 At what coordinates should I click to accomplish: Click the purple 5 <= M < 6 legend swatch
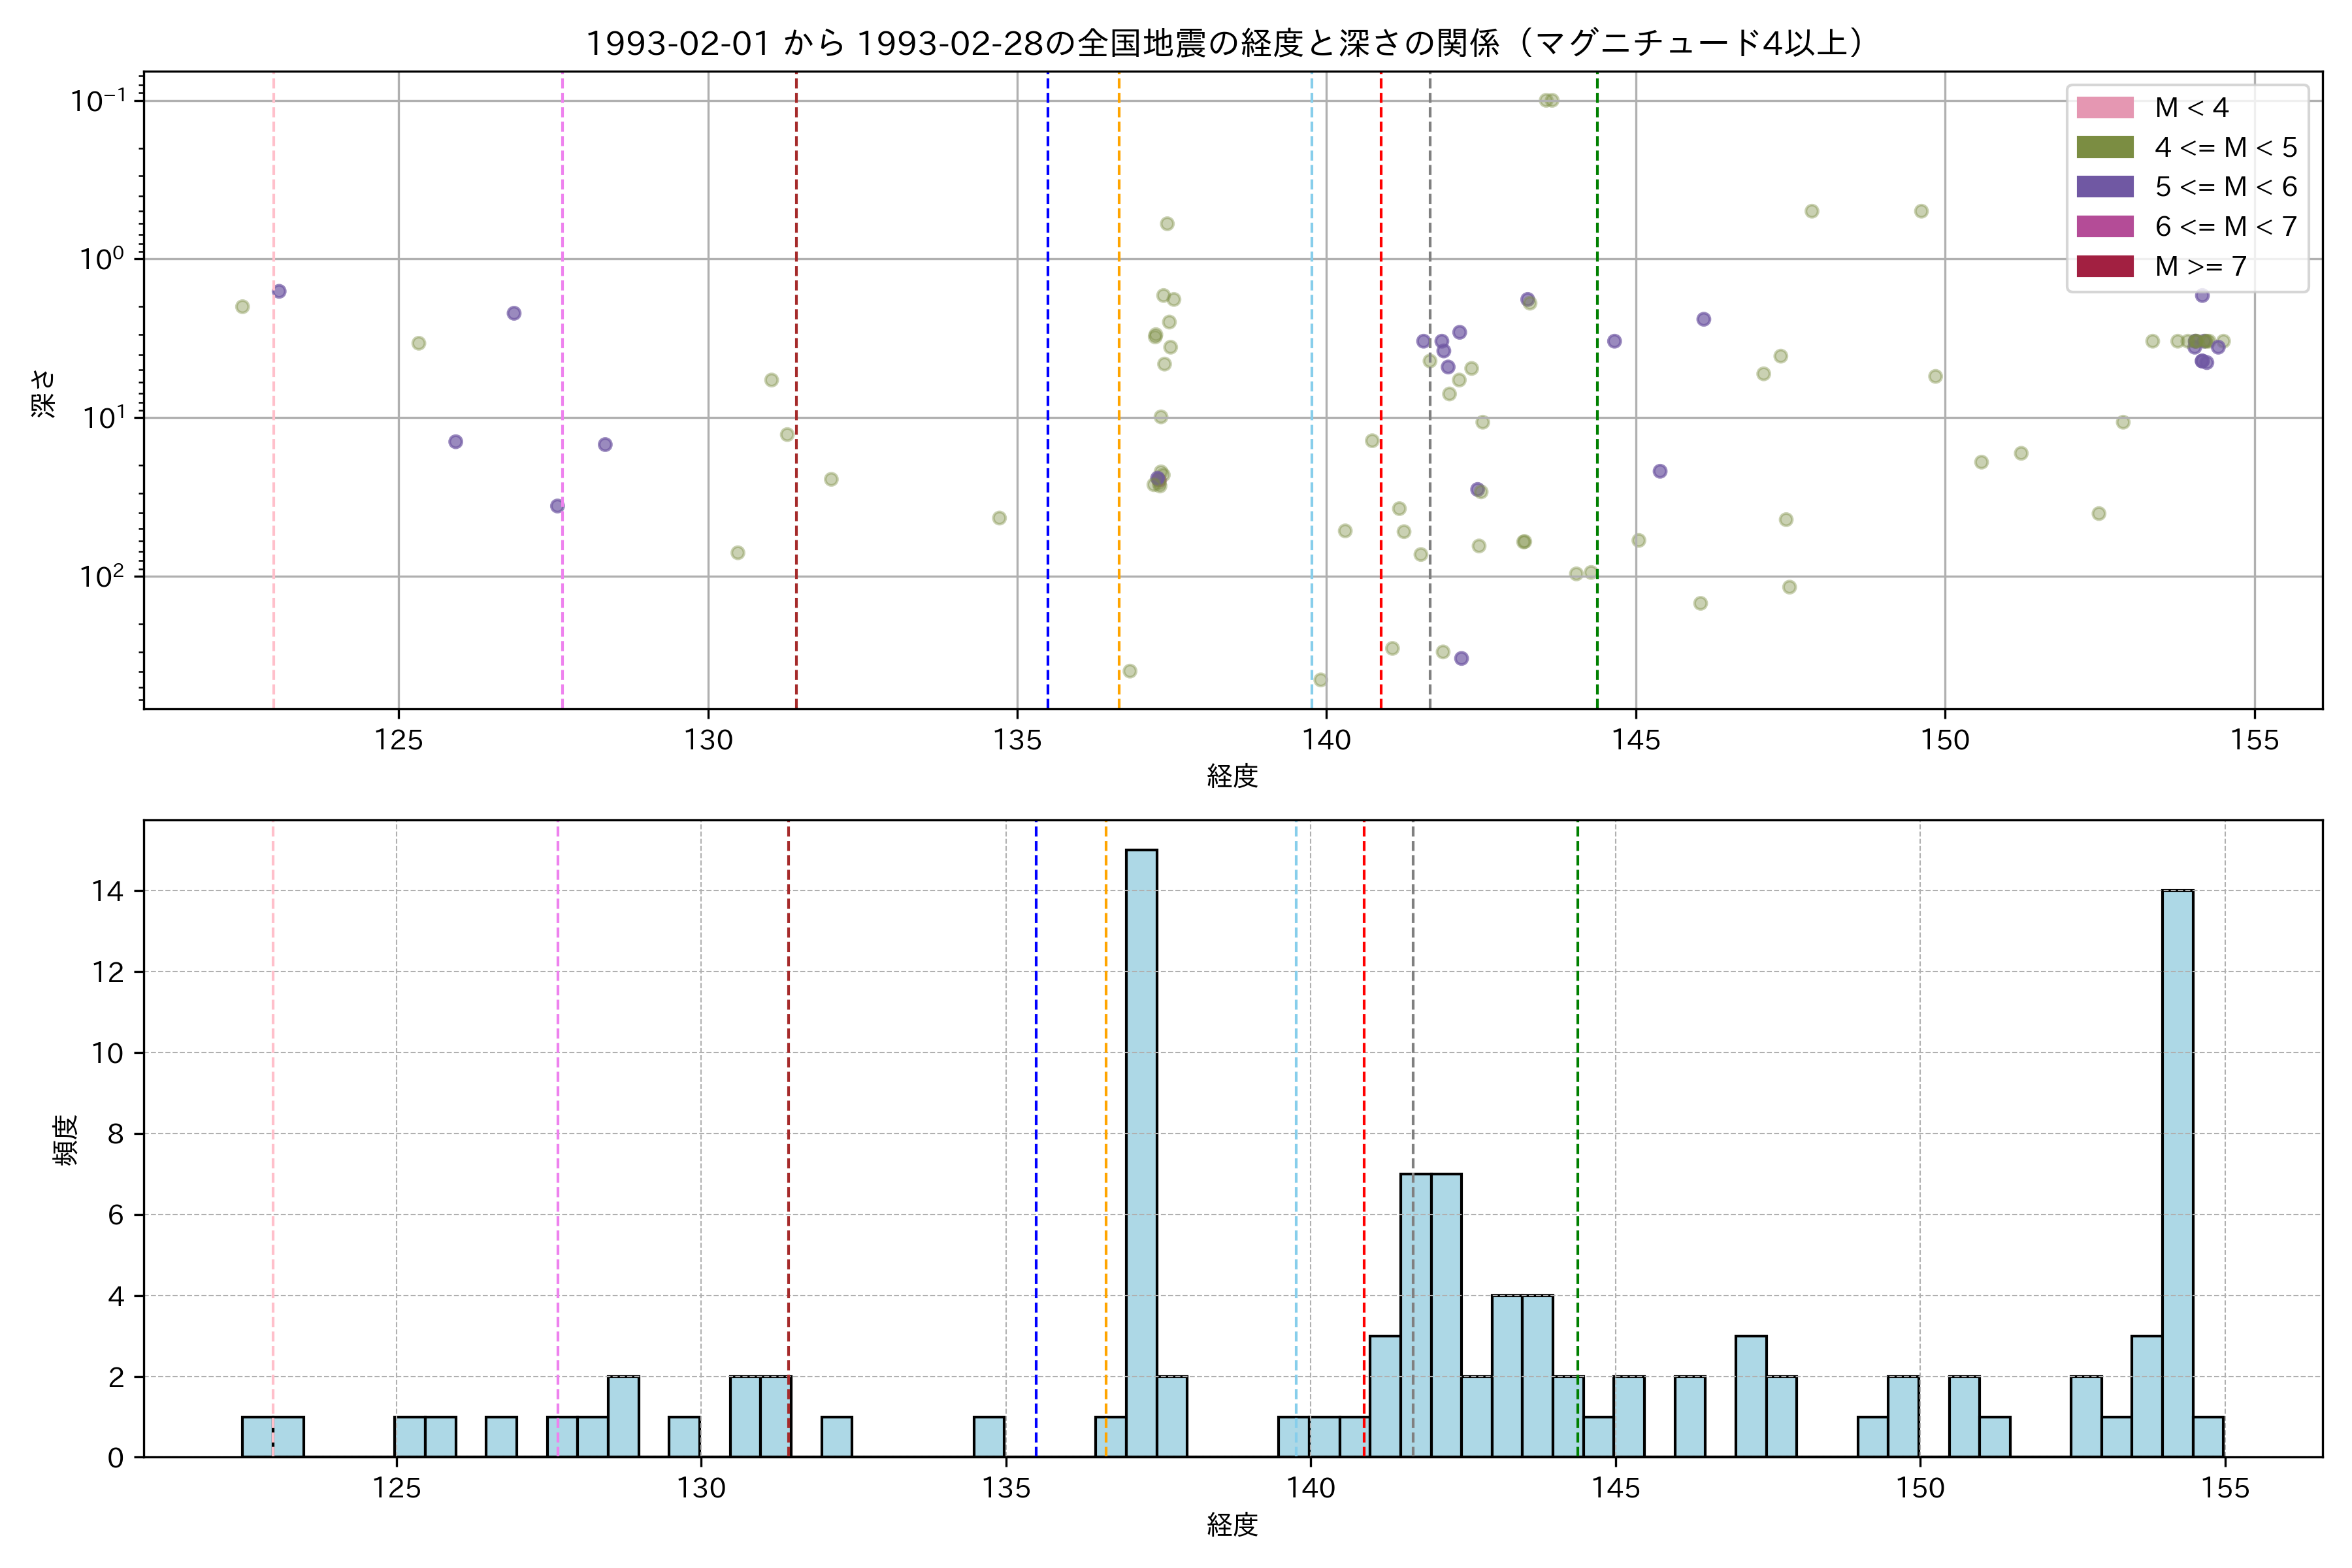pyautogui.click(x=2104, y=187)
